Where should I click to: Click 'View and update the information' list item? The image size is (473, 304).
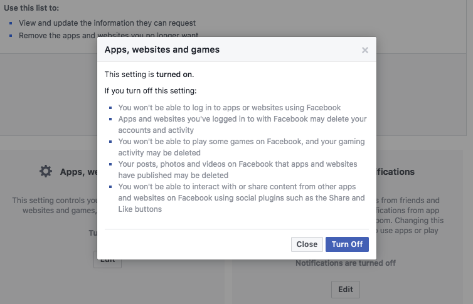[x=107, y=23]
